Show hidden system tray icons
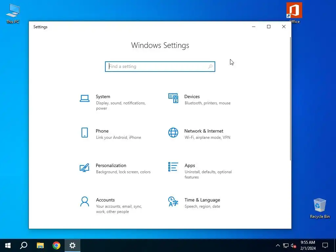This screenshot has height=252, width=336. (x=278, y=245)
